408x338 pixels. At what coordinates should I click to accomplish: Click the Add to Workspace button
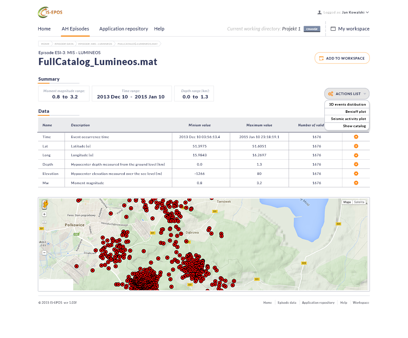342,58
